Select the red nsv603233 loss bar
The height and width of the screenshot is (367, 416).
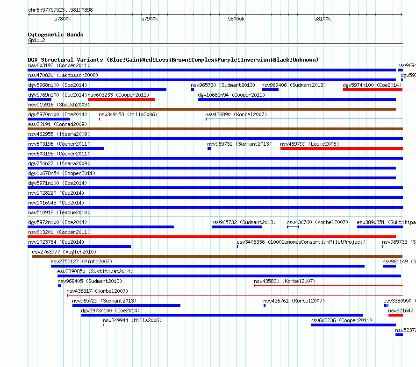coord(122,99)
